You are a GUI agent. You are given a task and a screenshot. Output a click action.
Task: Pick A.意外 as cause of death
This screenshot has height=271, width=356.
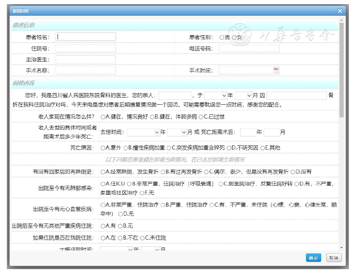click(103, 148)
